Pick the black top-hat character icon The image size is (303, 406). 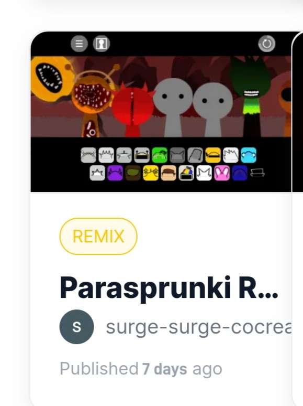[x=257, y=173]
